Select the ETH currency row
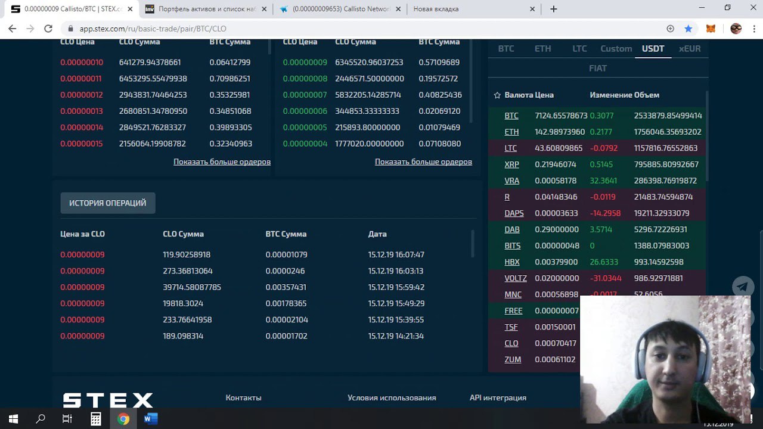Viewport: 763px width, 429px height. coord(597,132)
